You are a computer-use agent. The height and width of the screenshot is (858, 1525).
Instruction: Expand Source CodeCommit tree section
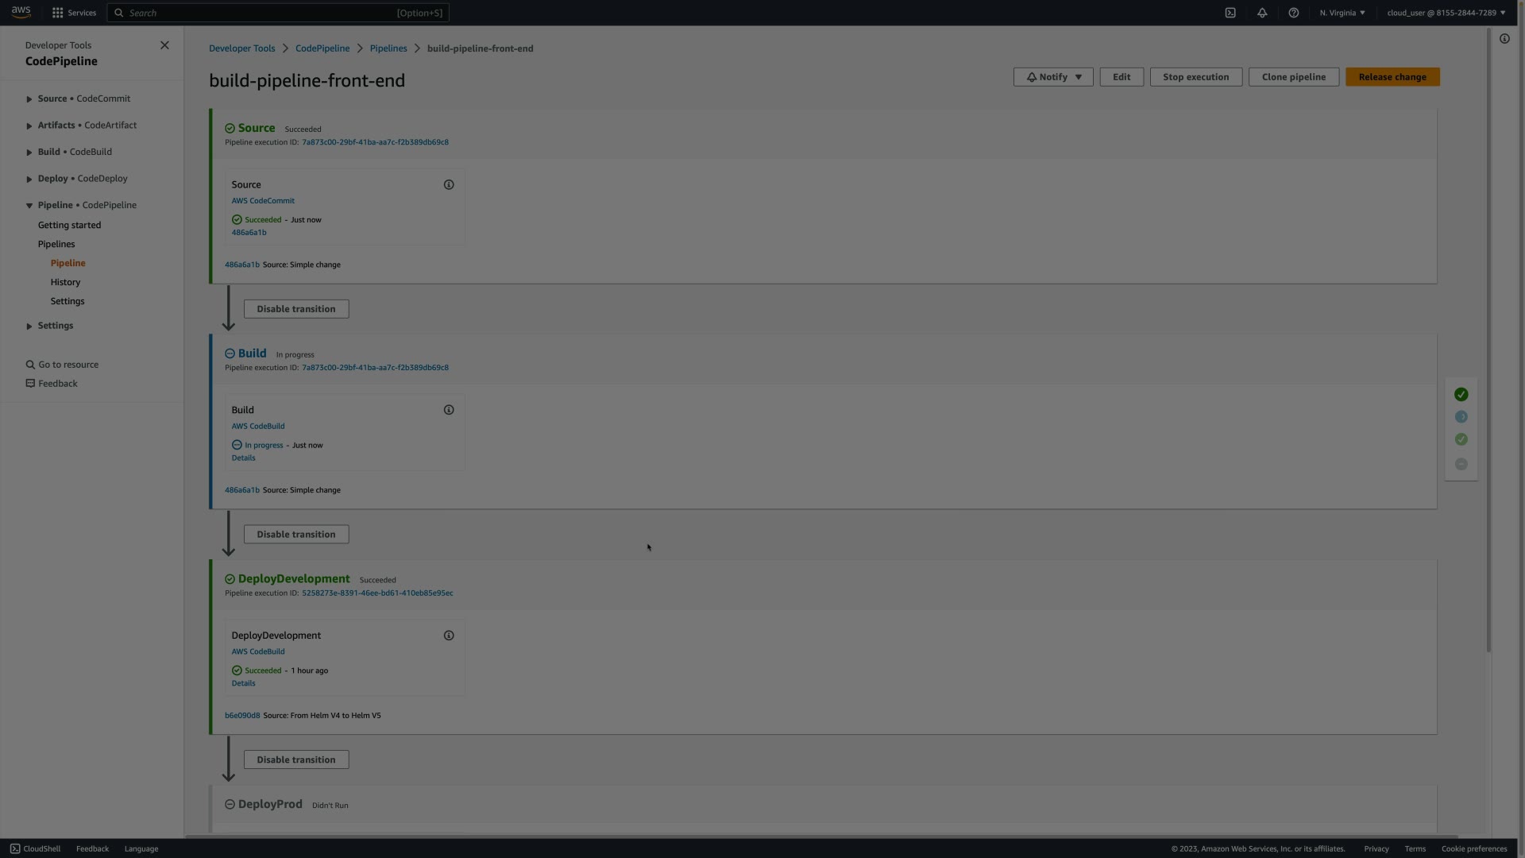pyautogui.click(x=29, y=99)
